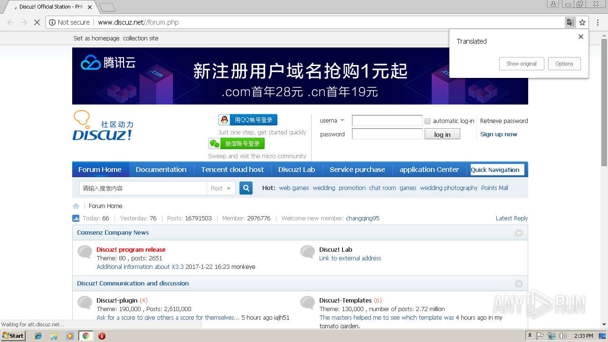Bookmark this page with the star icon
Image resolution: width=608 pixels, height=342 pixels.
[582, 22]
